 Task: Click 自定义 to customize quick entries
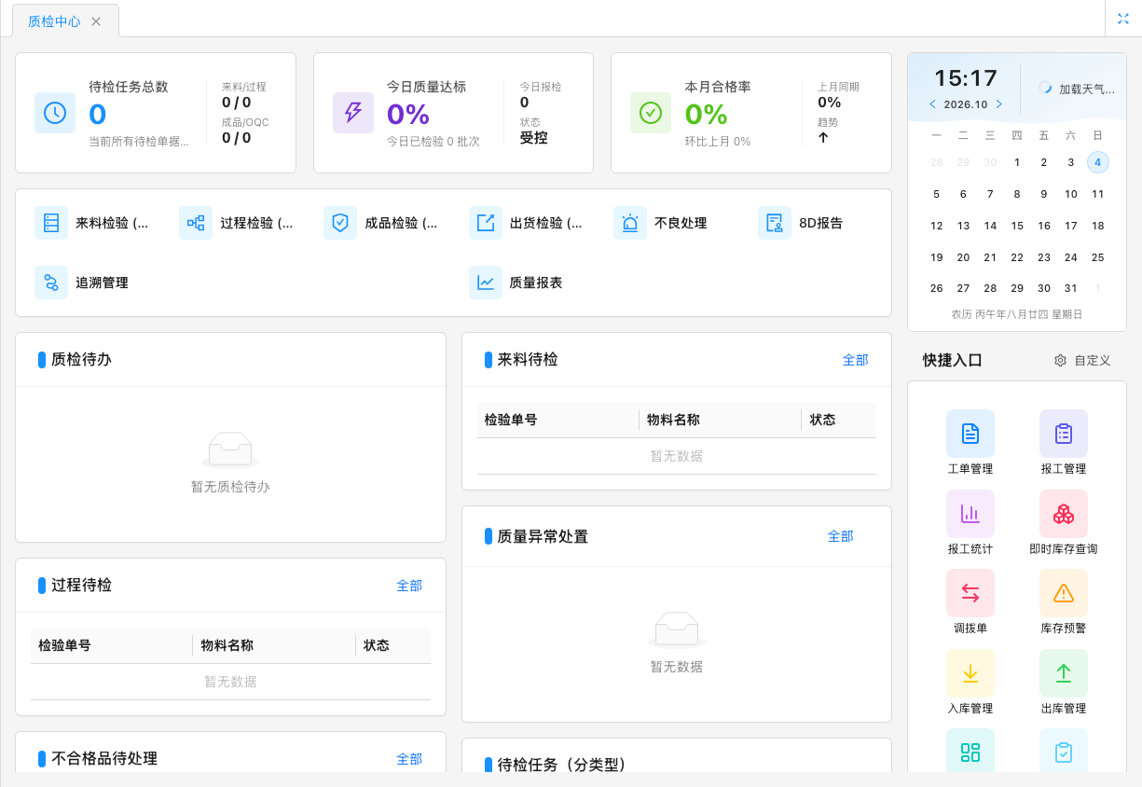point(1092,361)
